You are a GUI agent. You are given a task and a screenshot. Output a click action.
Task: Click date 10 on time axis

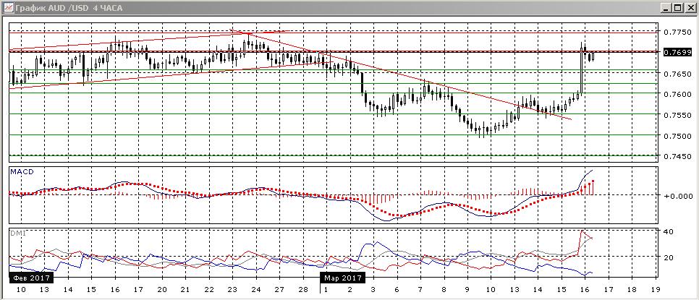[21, 289]
